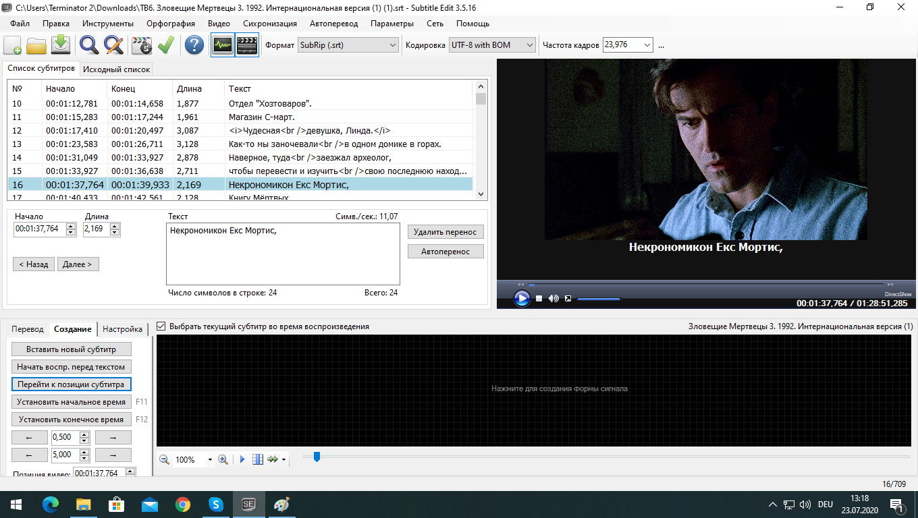Fast forward with player forward arrows

[890, 284]
